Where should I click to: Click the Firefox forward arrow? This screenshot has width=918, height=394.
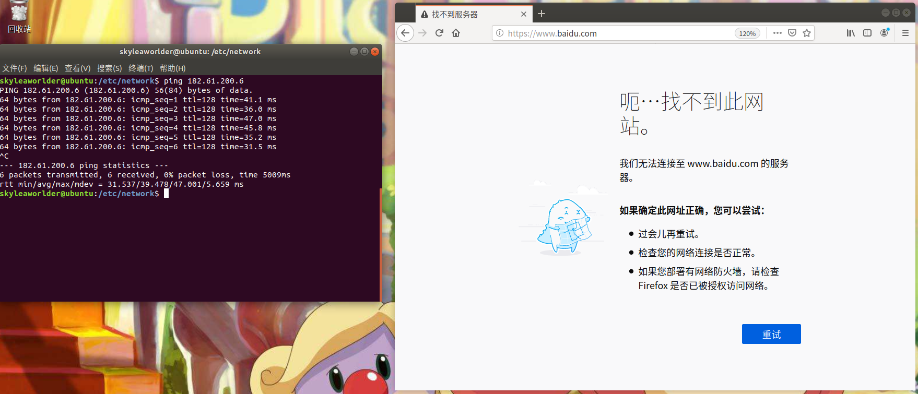pos(422,33)
